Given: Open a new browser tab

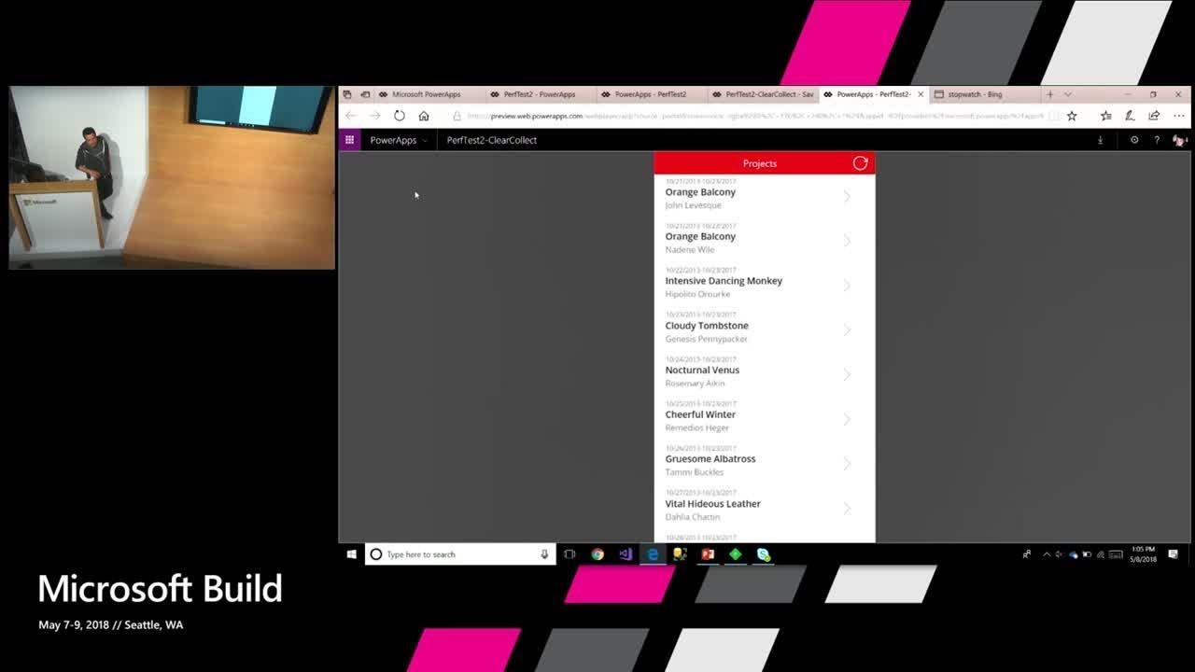Looking at the screenshot, I should point(1049,94).
